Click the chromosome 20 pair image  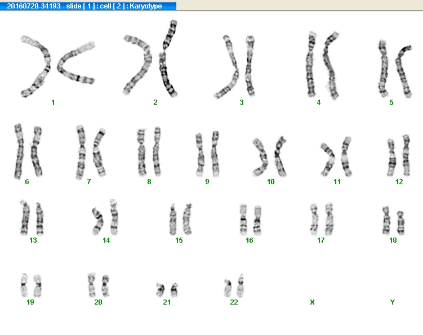(x=99, y=285)
